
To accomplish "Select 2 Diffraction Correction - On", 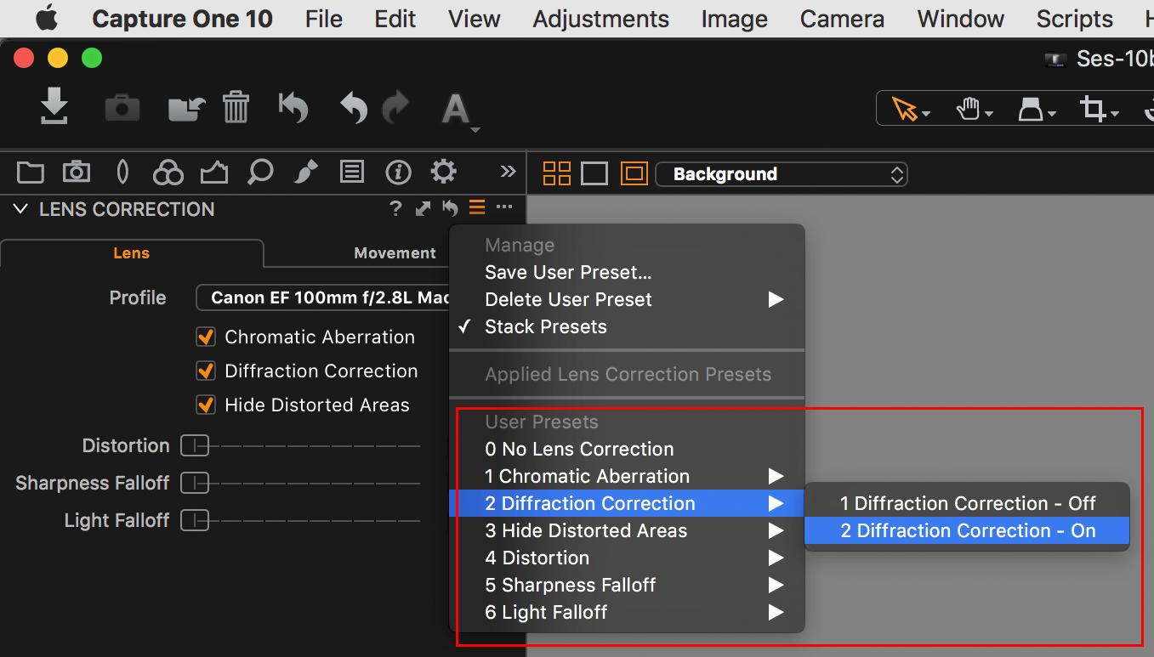I will pos(967,530).
